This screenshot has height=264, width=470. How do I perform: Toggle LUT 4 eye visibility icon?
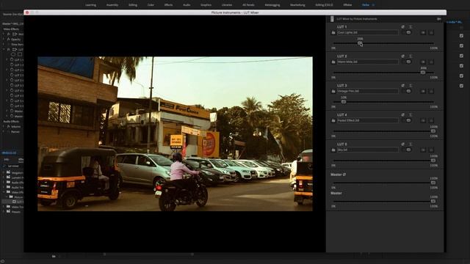[x=423, y=120]
